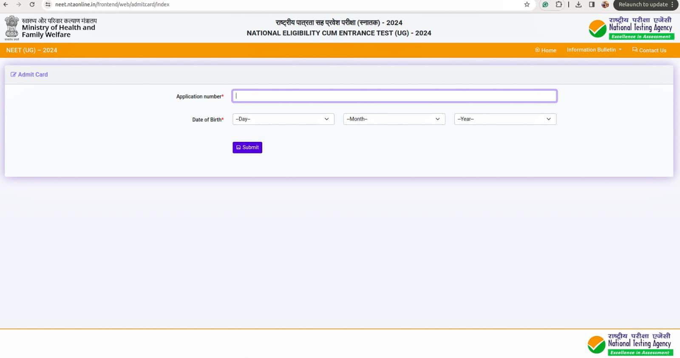Click NEET (UG) – 2024 navbar title
Screen dimensions: 680x358
[31, 50]
